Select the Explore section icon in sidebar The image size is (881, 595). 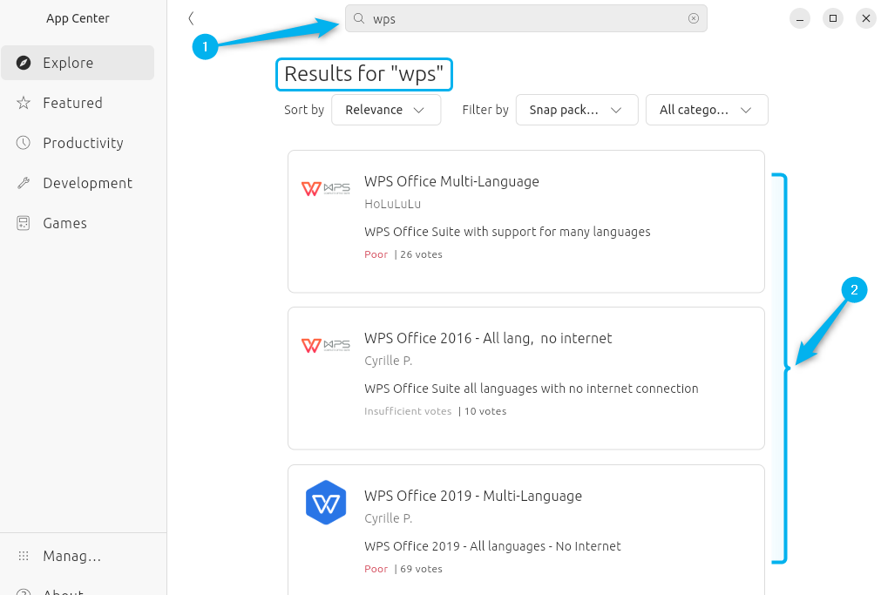24,62
